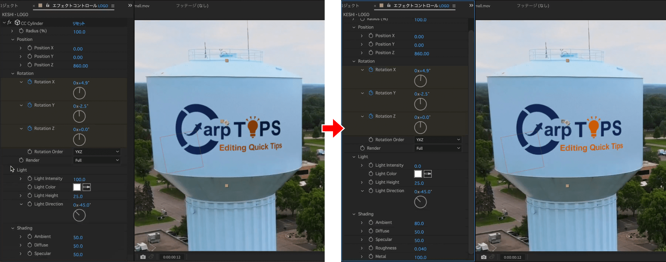The image size is (666, 262).
Task: Collapse the Rotation group in right panel
Action: coord(354,61)
